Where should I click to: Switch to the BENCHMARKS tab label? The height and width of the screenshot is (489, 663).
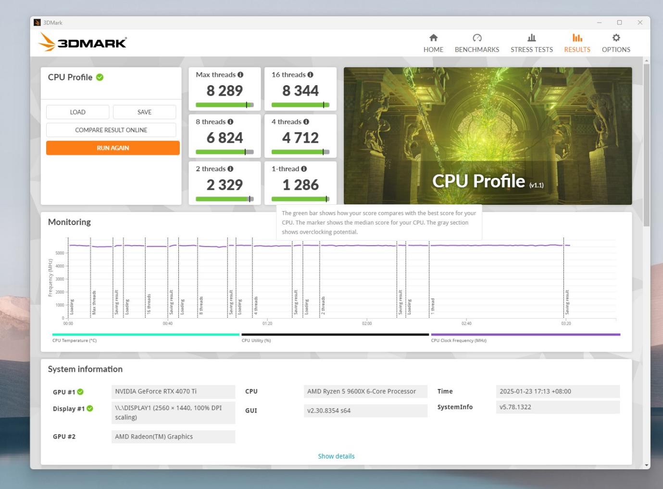pos(477,50)
